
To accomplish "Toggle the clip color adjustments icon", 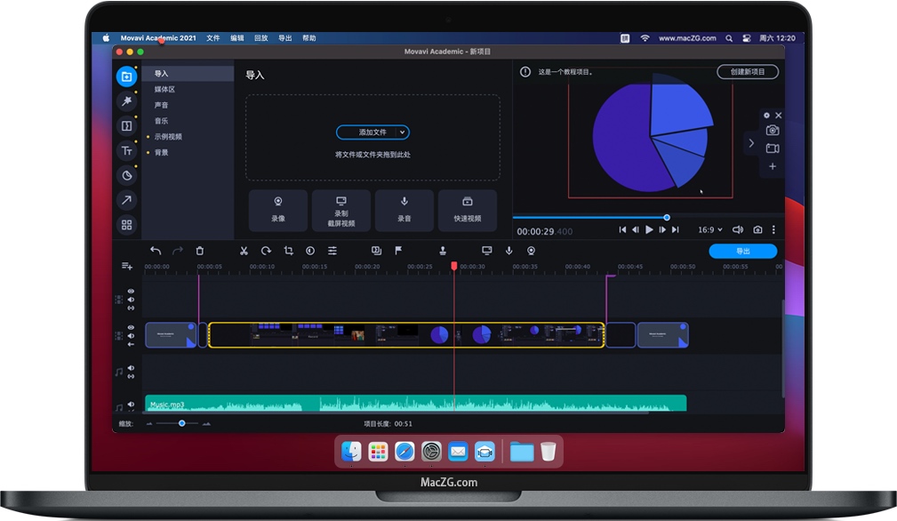I will [x=309, y=251].
